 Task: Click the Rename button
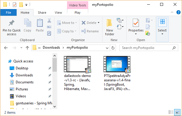(90, 31)
